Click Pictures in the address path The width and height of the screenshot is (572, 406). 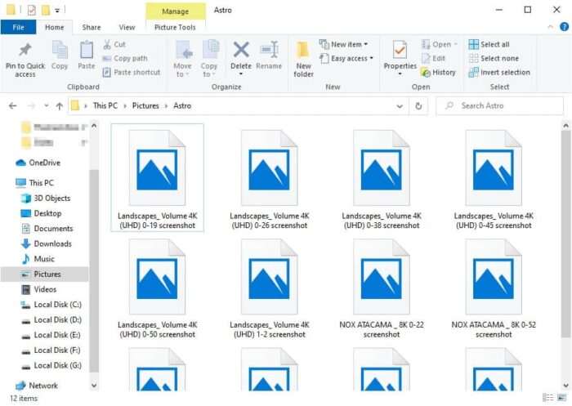(x=145, y=105)
